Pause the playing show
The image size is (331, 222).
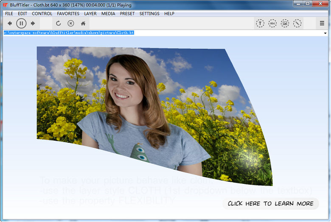coord(21,23)
